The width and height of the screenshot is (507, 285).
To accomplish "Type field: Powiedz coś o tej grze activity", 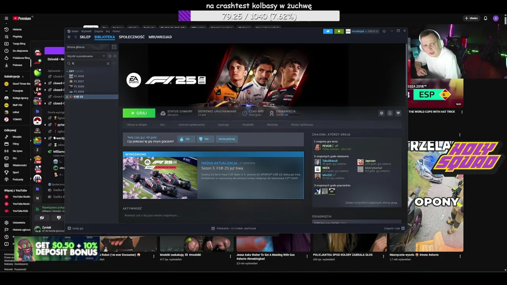I will (213, 215).
